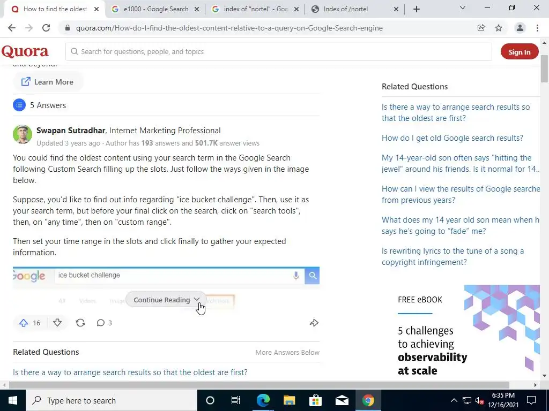Open Chrome's three-dot menu
Viewport: 549px width, 411px height.
tap(537, 28)
